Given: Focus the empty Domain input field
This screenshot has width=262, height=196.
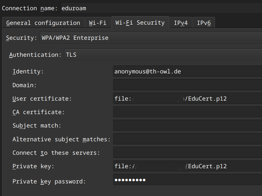Looking at the screenshot, I should point(187,85).
